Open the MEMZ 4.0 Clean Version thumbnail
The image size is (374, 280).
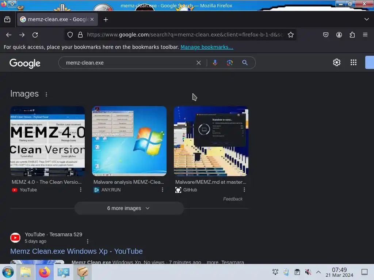(x=47, y=141)
